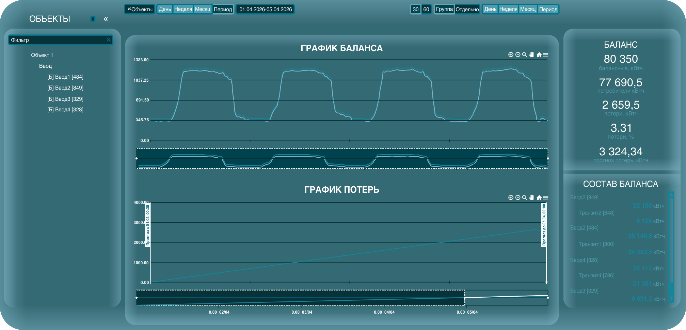Enable the pan tool on the loss chart
The height and width of the screenshot is (330, 686).
pos(532,198)
